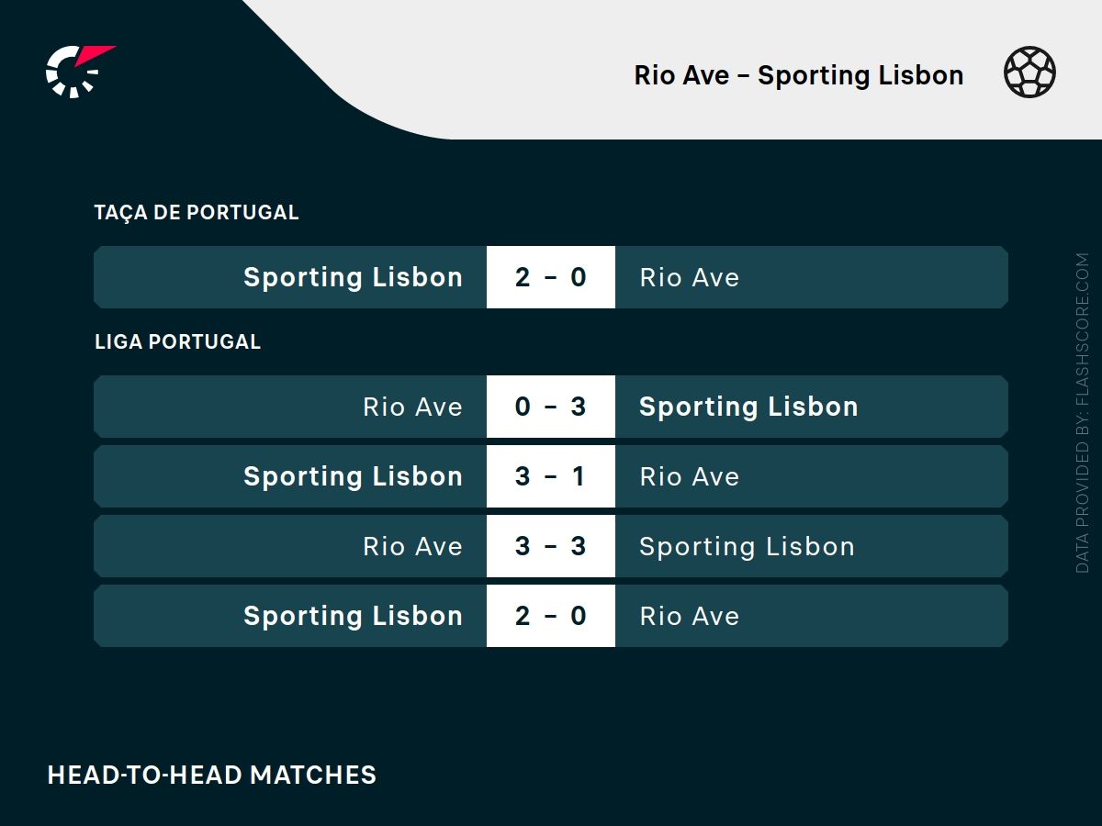Click Sporting Lisbon in the Taça de Portugal row
This screenshot has height=826, width=1102.
click(x=353, y=277)
